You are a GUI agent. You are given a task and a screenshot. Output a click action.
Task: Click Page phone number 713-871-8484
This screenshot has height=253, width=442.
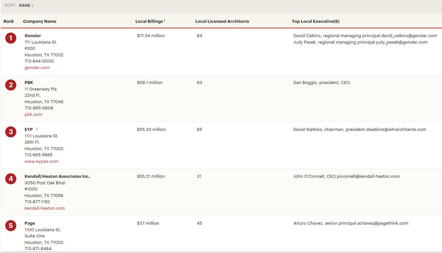click(x=38, y=249)
